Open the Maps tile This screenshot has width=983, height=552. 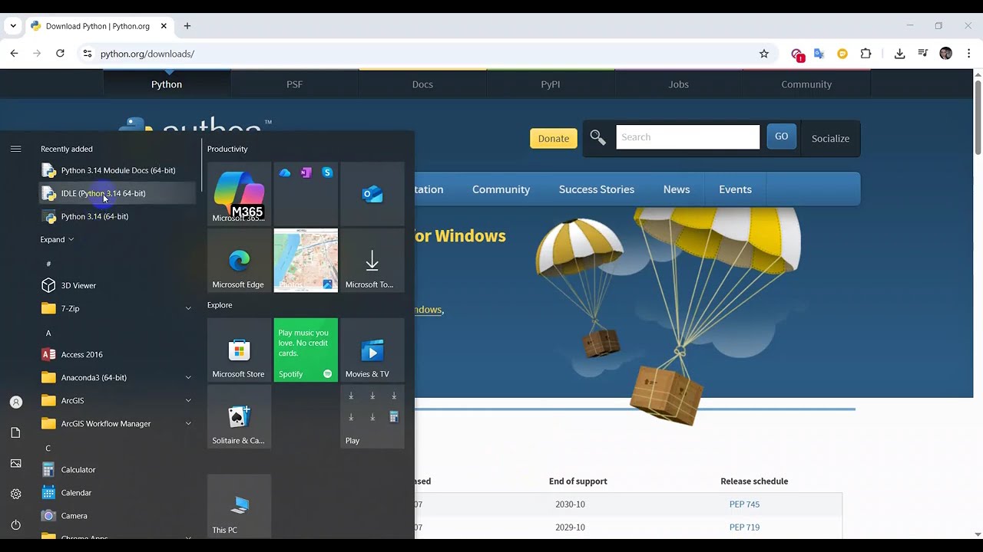(x=306, y=260)
